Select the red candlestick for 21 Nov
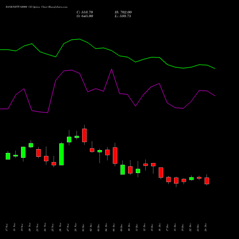 [x=39, y=153]
